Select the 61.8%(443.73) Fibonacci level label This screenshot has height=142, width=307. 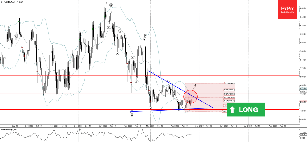229,101
